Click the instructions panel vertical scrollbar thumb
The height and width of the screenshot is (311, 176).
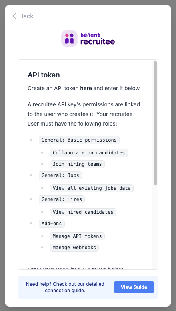[155, 123]
